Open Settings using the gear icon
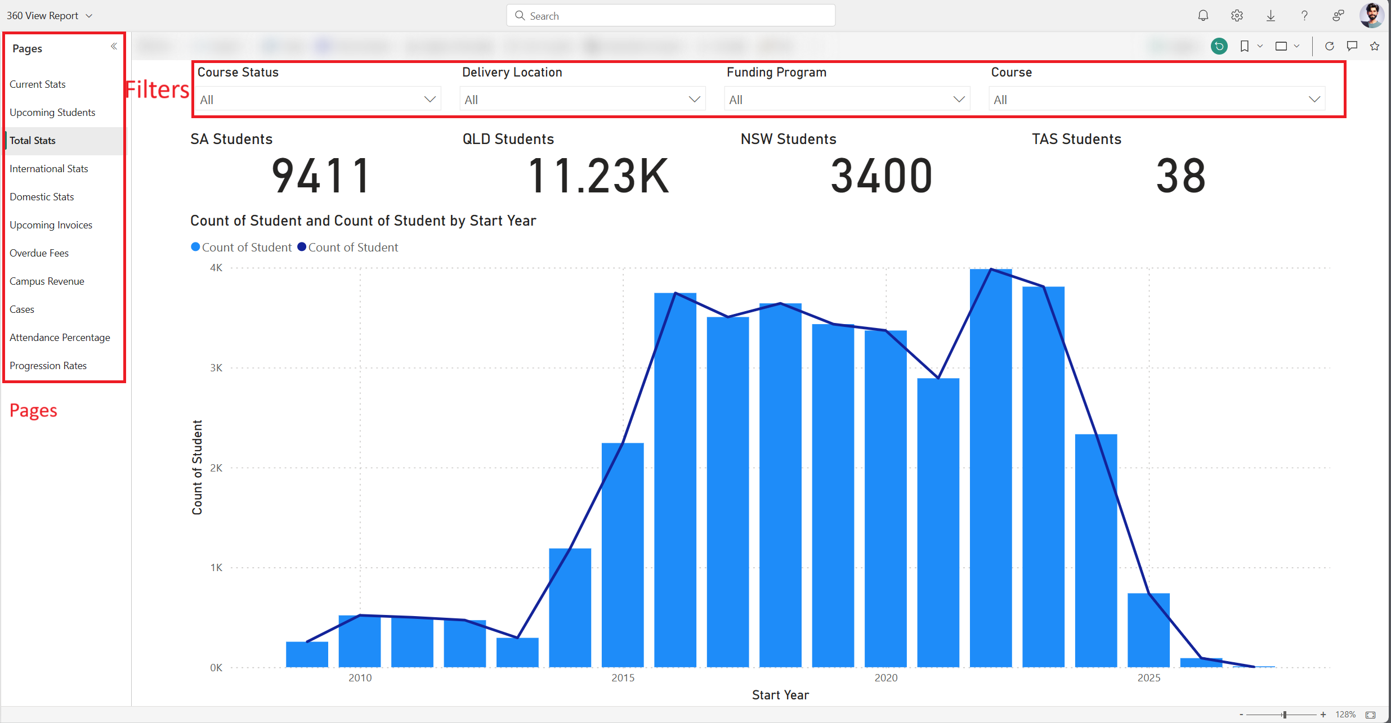The image size is (1391, 723). click(1237, 15)
